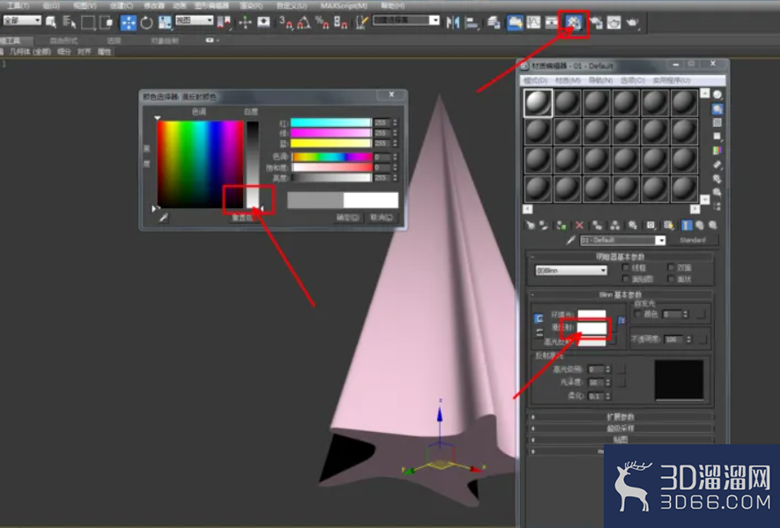The image size is (780, 528).
Task: Toggle ambient-diffuse color lock button
Action: pos(539,318)
